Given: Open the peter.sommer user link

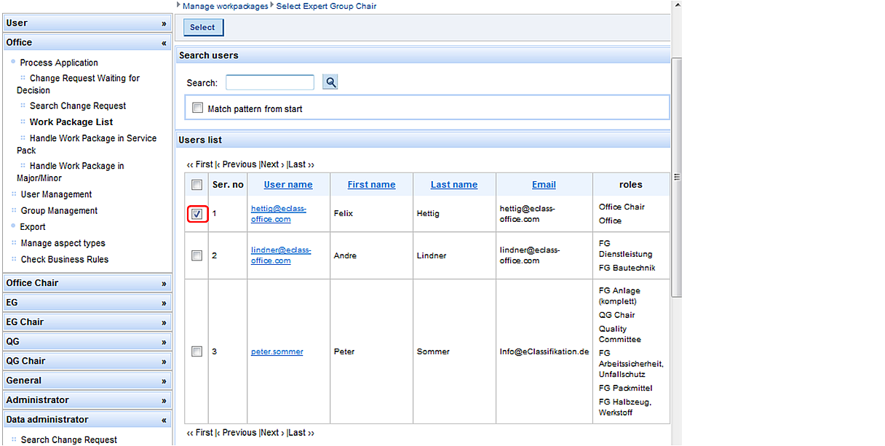Looking at the screenshot, I should point(277,352).
